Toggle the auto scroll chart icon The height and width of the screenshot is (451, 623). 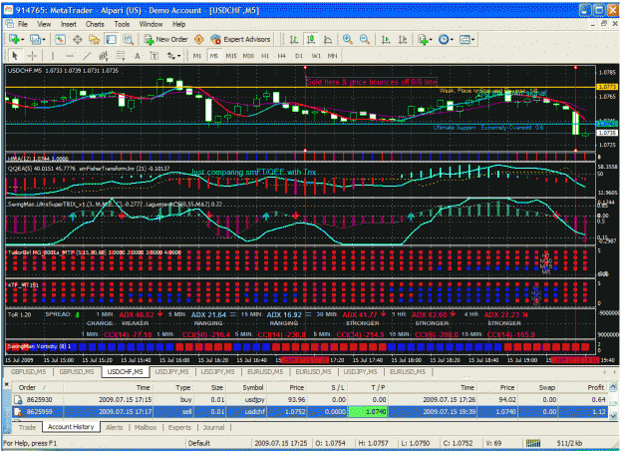coord(386,39)
